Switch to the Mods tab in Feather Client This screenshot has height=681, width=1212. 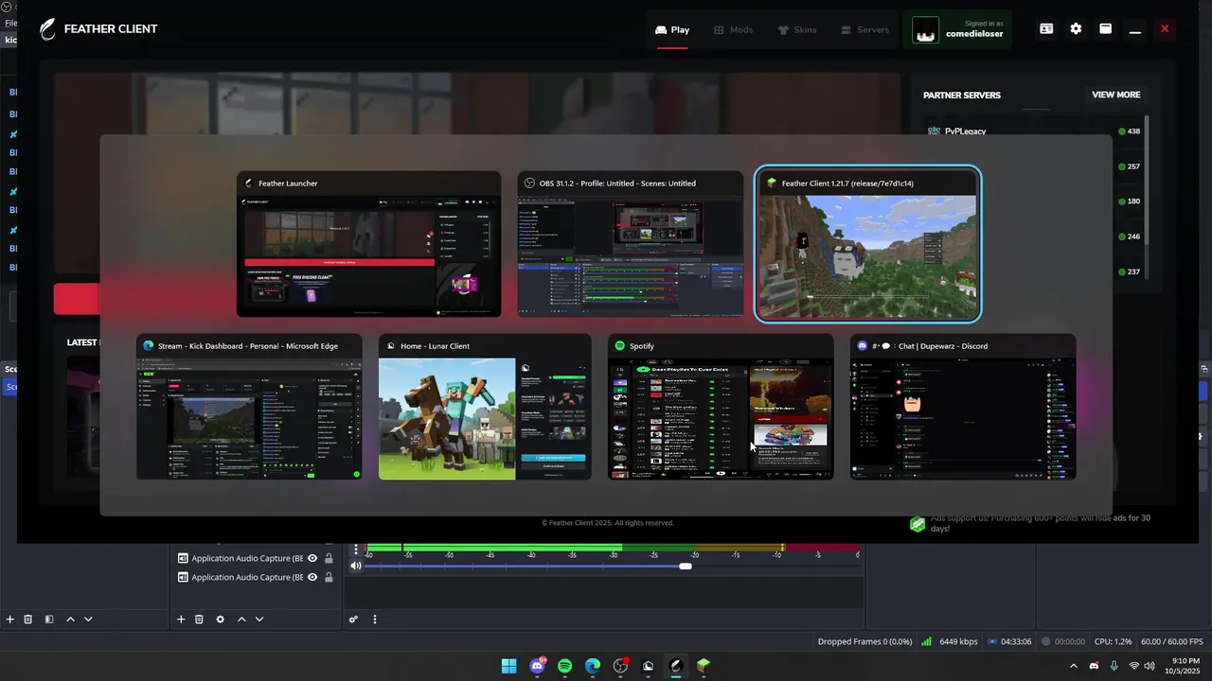734,29
